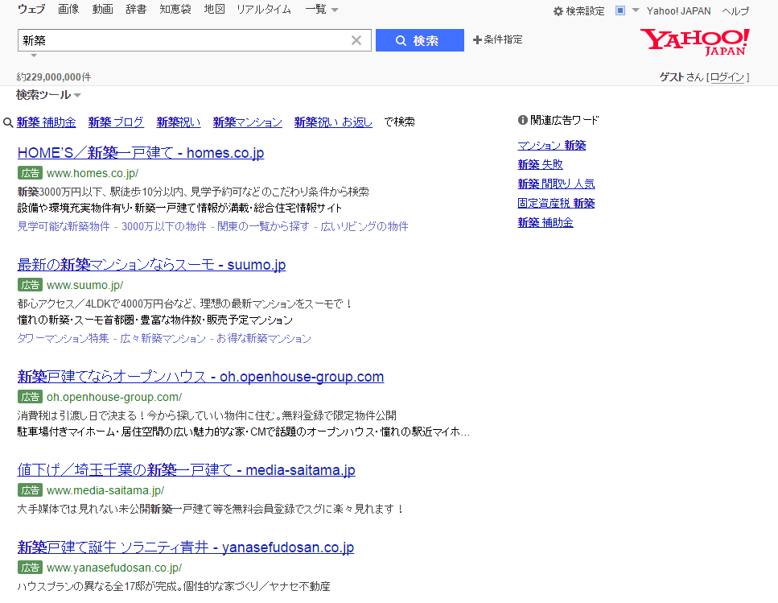
Task: Open HOME'S 新築一戸建て result link
Action: tap(140, 153)
